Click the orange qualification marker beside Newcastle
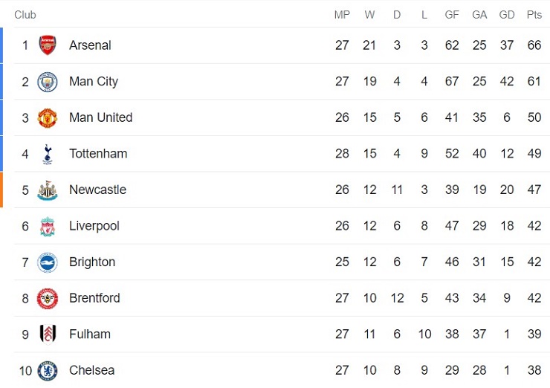This screenshot has width=550, height=388. [1, 190]
